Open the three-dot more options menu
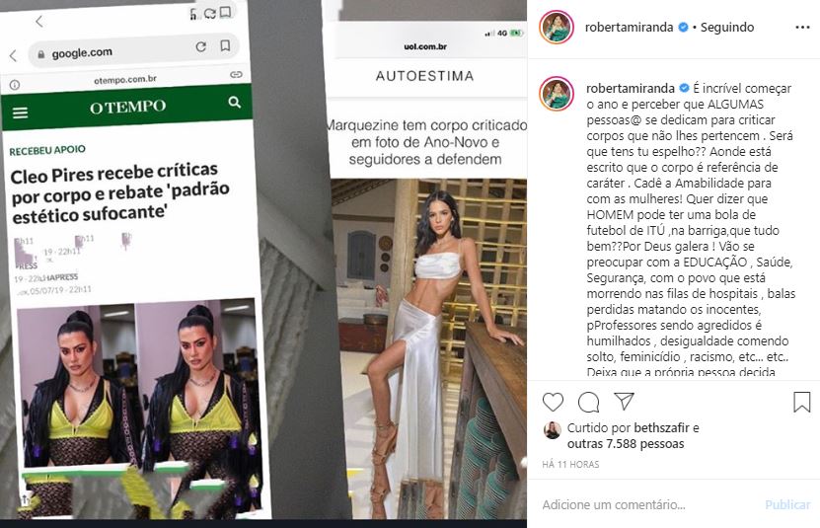The width and height of the screenshot is (820, 528). tap(802, 28)
